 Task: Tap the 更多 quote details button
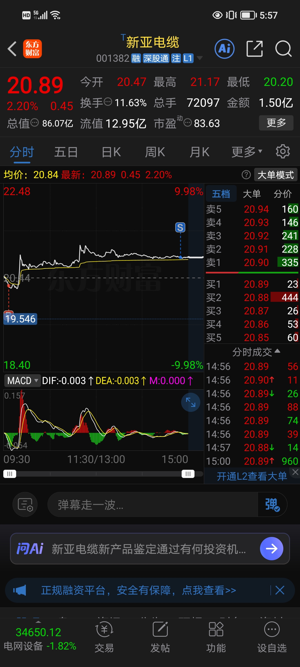click(x=276, y=123)
